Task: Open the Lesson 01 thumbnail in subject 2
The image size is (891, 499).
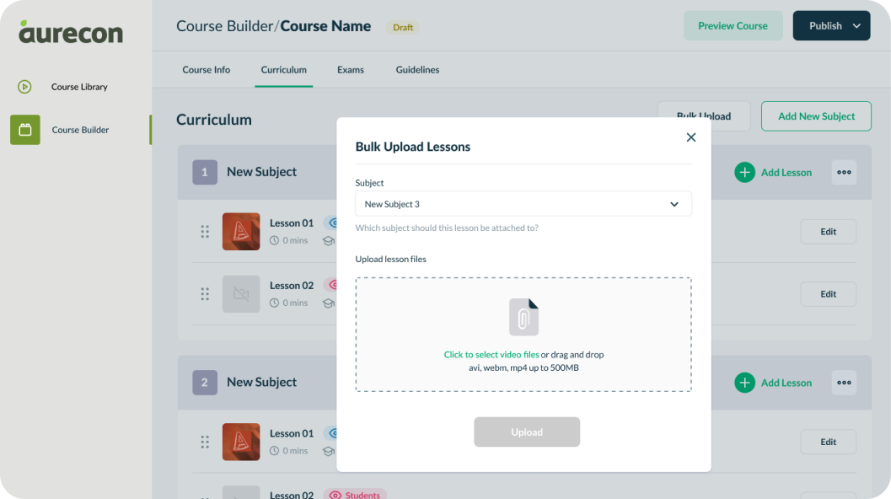Action: (x=241, y=442)
